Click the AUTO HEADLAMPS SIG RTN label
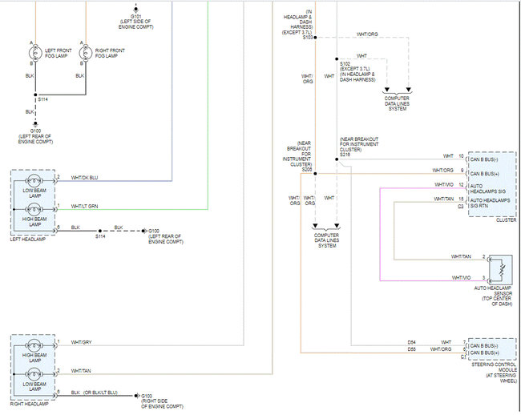This screenshot has height=415, width=521. [x=490, y=203]
